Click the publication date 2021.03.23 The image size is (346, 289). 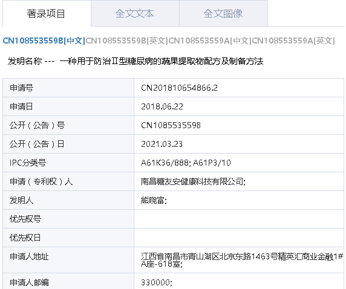pos(162,144)
